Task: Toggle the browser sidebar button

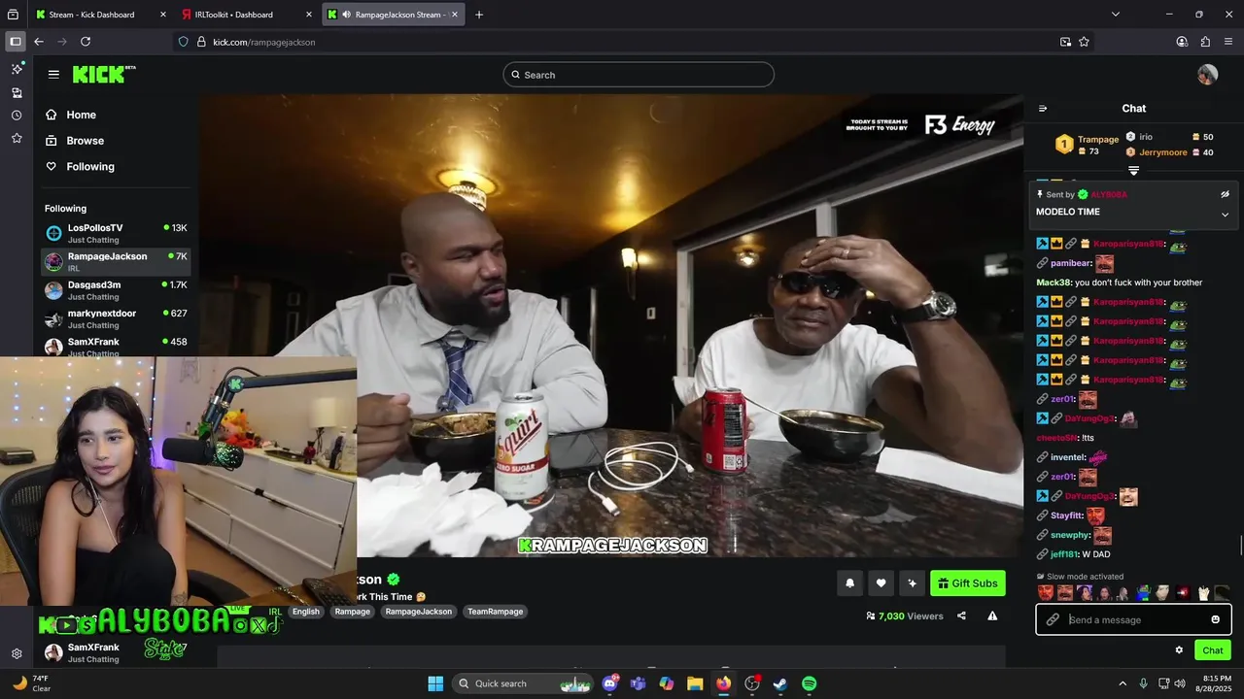Action: 16,42
